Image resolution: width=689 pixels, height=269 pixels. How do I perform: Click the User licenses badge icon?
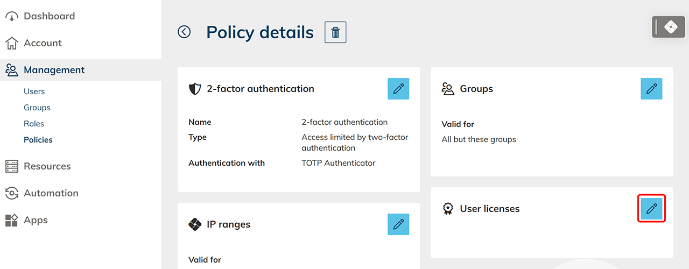pyautogui.click(x=448, y=209)
